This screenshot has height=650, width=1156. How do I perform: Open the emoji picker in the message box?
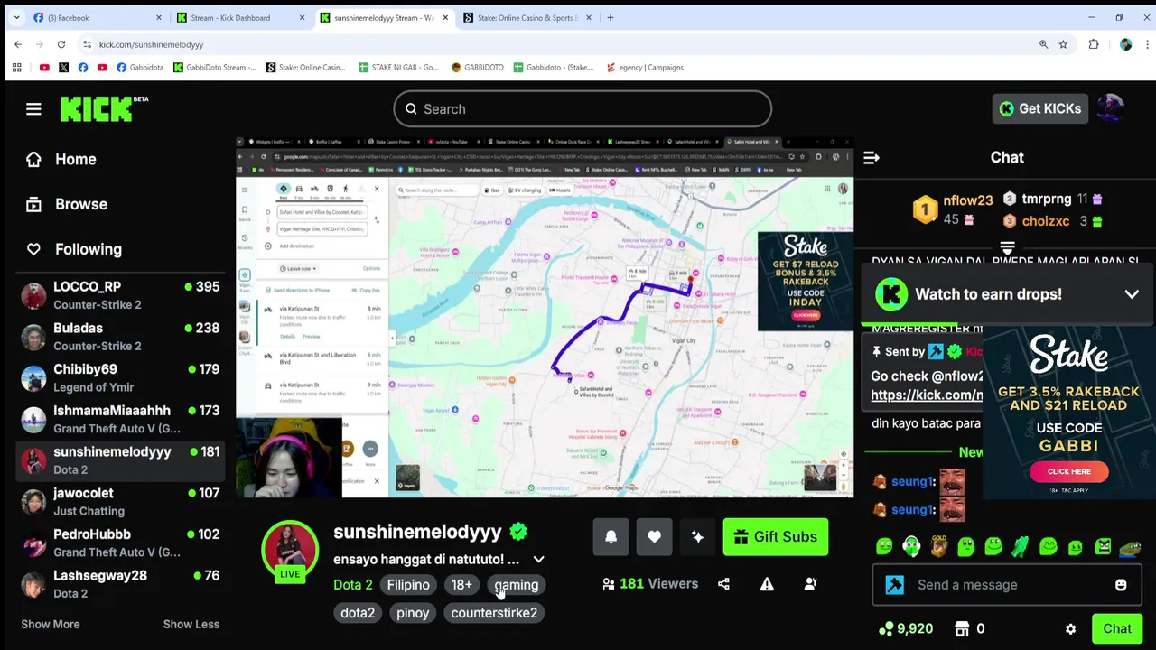tap(1121, 585)
